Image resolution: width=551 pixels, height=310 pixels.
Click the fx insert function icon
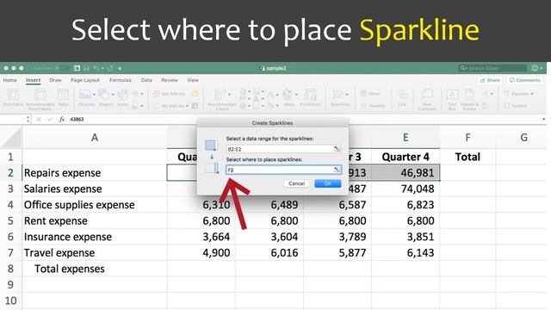tap(62, 119)
